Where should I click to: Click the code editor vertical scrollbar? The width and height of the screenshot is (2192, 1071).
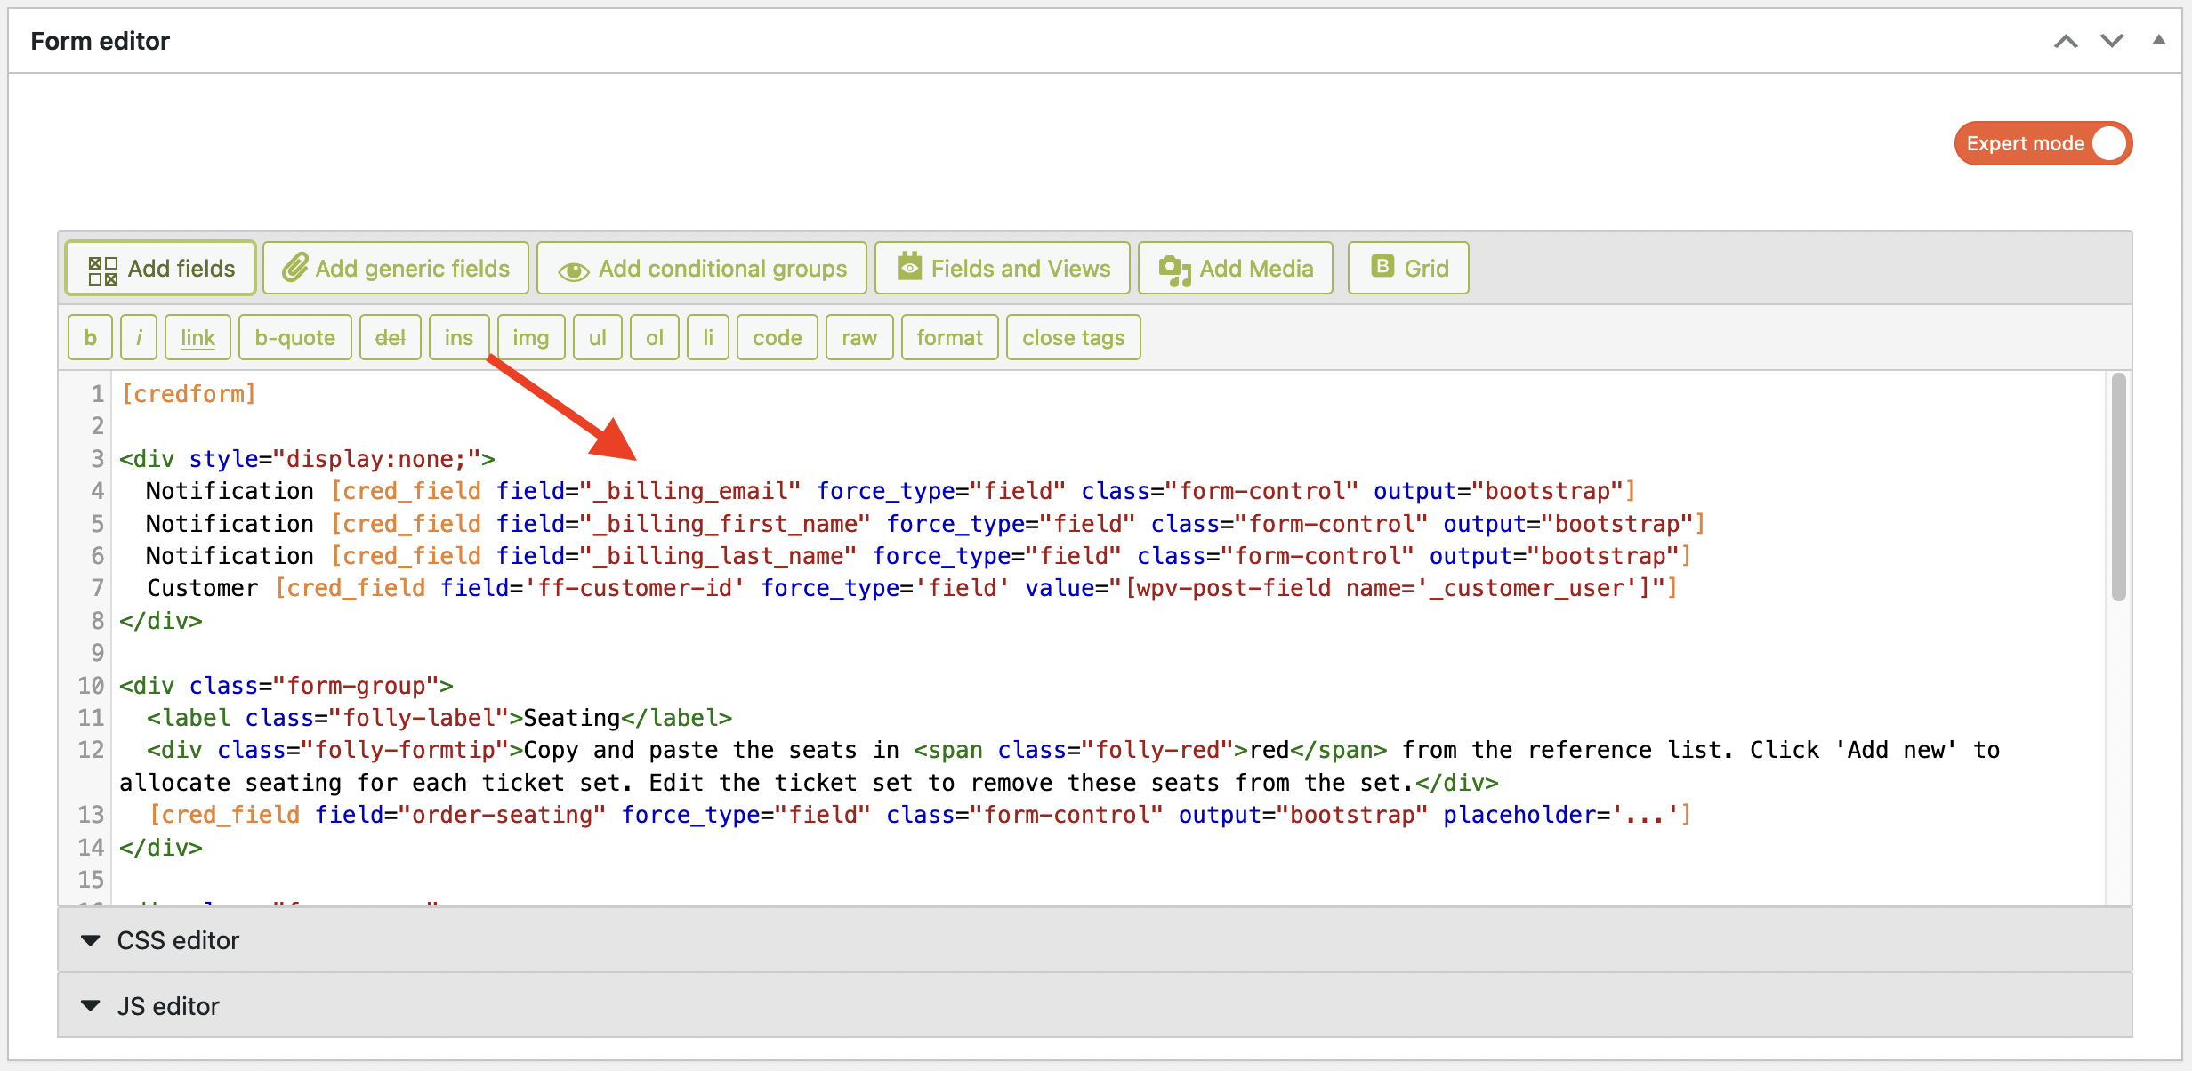tap(2119, 487)
